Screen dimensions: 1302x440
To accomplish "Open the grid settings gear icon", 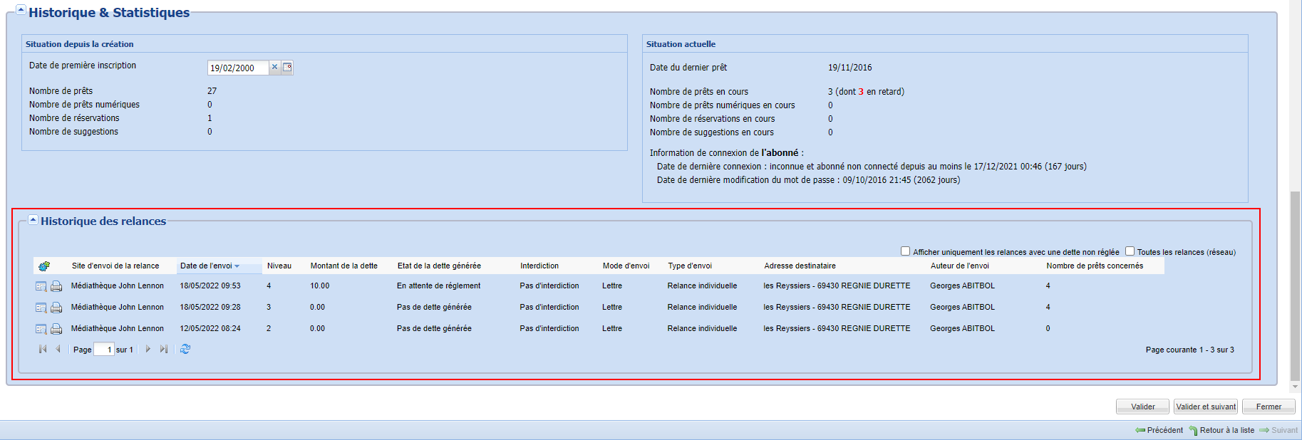I will (x=44, y=266).
